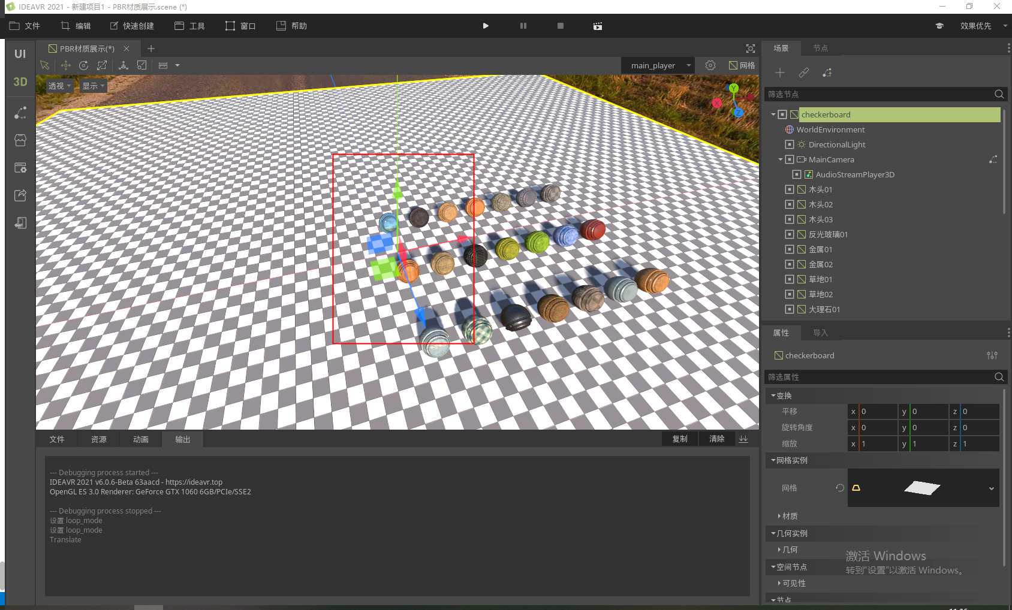
Task: Open the 透视 perspective dropdown
Action: (x=59, y=86)
